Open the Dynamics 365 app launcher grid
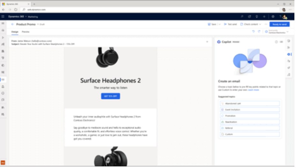Screen dimensions: 296x168 [3, 17]
